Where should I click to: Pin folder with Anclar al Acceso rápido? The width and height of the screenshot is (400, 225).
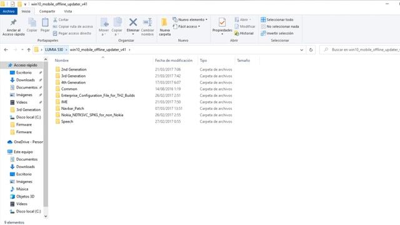tap(14, 27)
